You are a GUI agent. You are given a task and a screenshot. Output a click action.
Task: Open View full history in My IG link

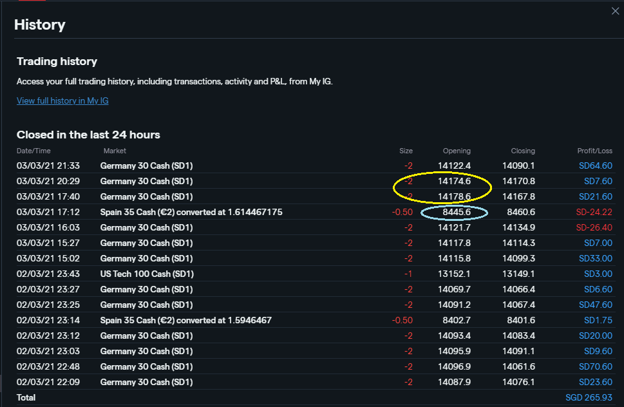point(62,100)
